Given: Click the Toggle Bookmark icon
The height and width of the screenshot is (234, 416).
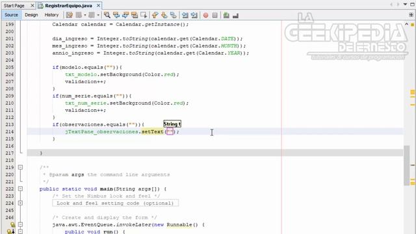Looking at the screenshot, I should [x=174, y=15].
